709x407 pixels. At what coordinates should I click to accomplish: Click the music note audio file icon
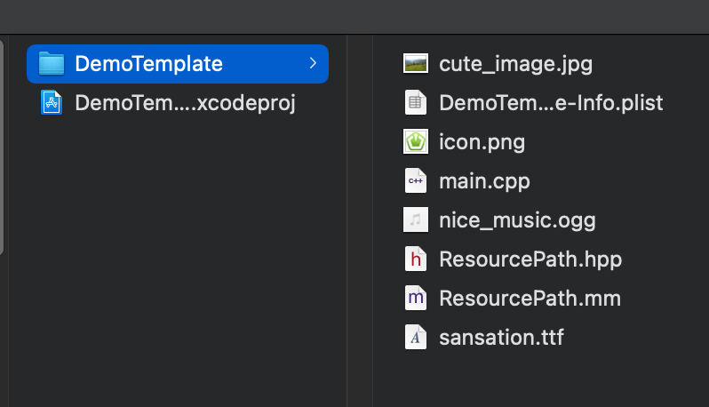point(415,219)
